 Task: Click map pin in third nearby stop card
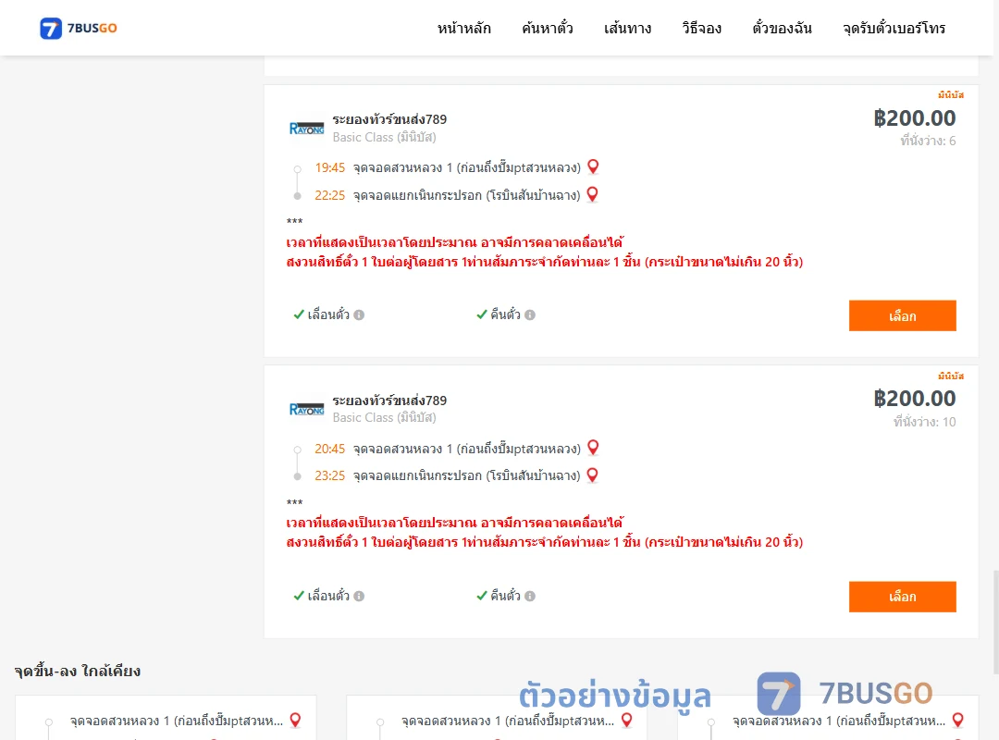[x=957, y=721]
